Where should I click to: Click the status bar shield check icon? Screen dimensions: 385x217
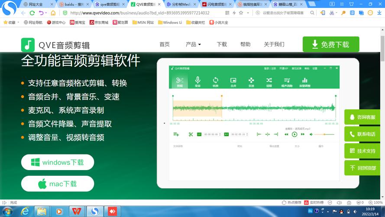pos(330,203)
